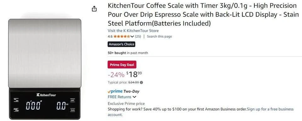Click the Prime Day Deal badge
302x121 pixels.
(x=122, y=65)
